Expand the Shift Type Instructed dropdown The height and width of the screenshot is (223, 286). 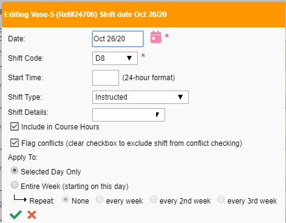[140, 97]
